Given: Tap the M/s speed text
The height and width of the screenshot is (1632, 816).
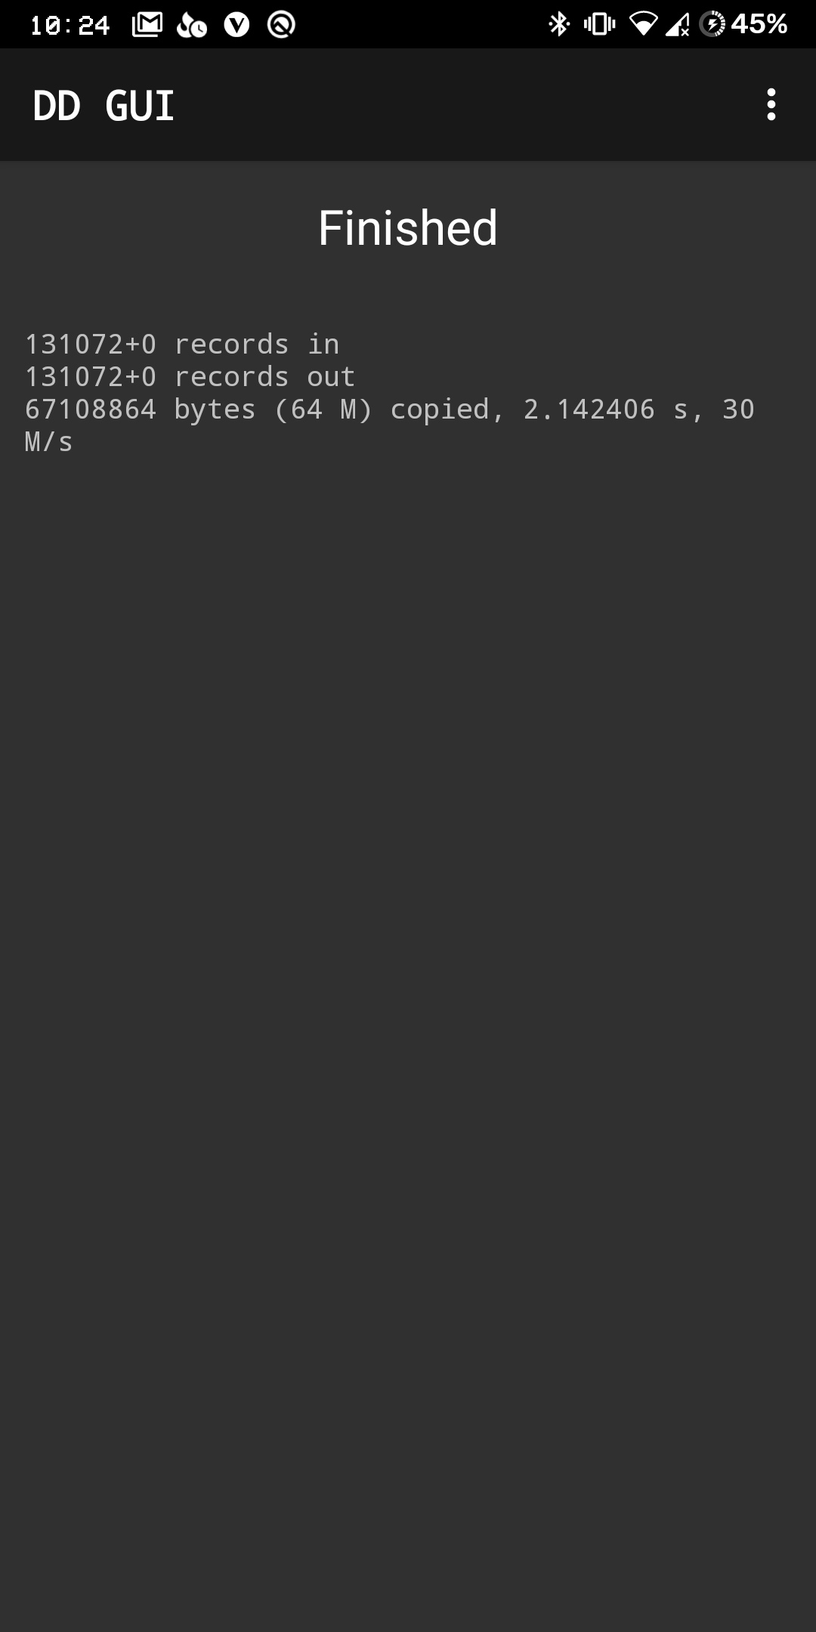Looking at the screenshot, I should 49,442.
